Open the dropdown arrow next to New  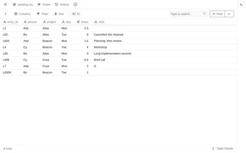coord(229,14)
